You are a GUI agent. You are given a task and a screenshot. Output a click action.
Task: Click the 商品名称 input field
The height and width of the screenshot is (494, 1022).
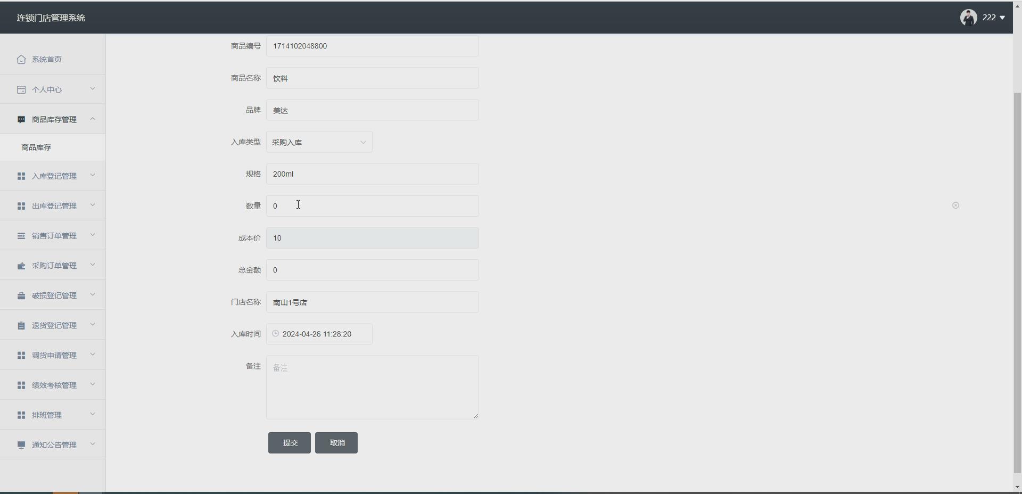373,78
